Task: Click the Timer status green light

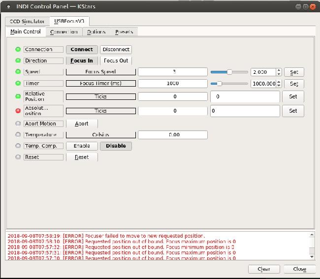Action: click(x=18, y=83)
